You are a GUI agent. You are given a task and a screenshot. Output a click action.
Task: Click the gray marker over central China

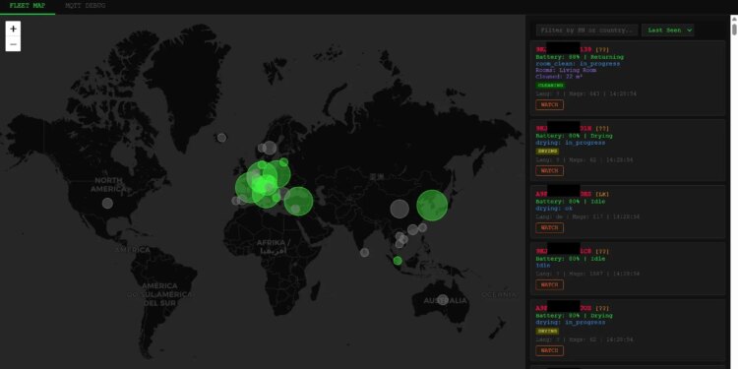coord(400,209)
